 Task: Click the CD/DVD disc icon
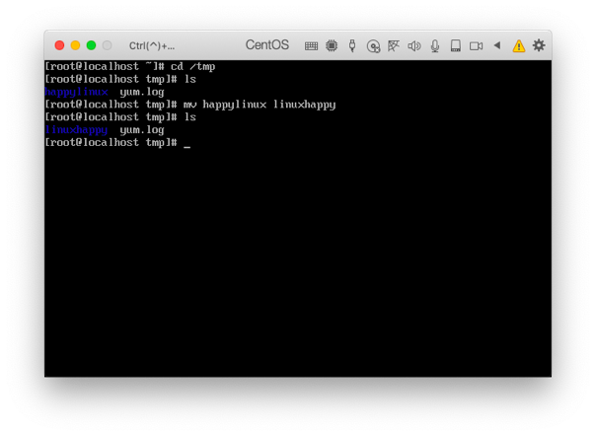tap(373, 46)
